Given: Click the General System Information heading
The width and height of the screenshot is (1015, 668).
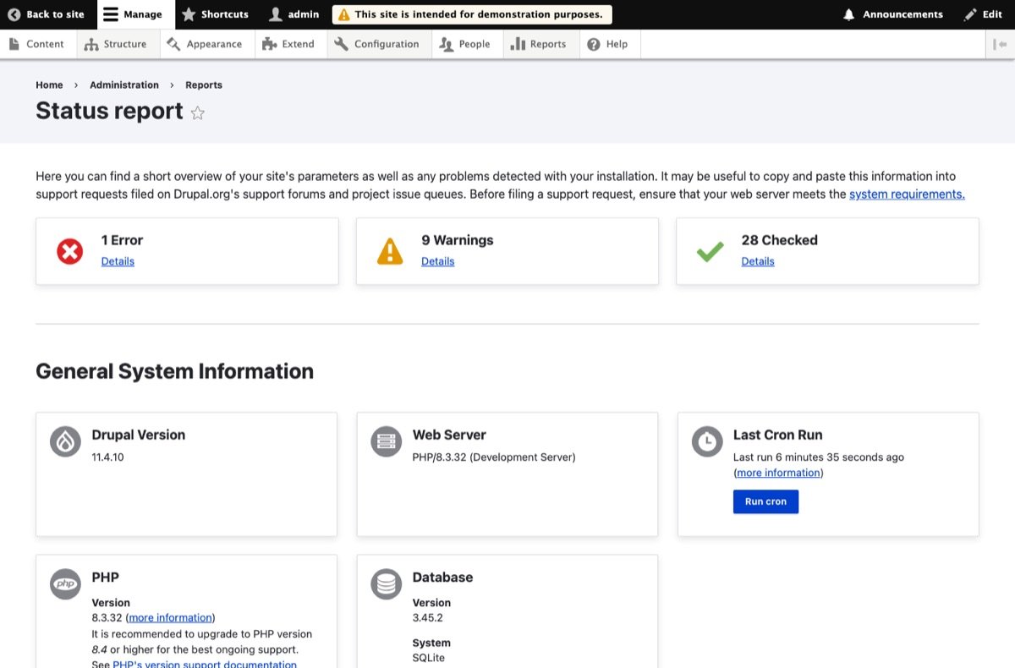Looking at the screenshot, I should (x=175, y=371).
